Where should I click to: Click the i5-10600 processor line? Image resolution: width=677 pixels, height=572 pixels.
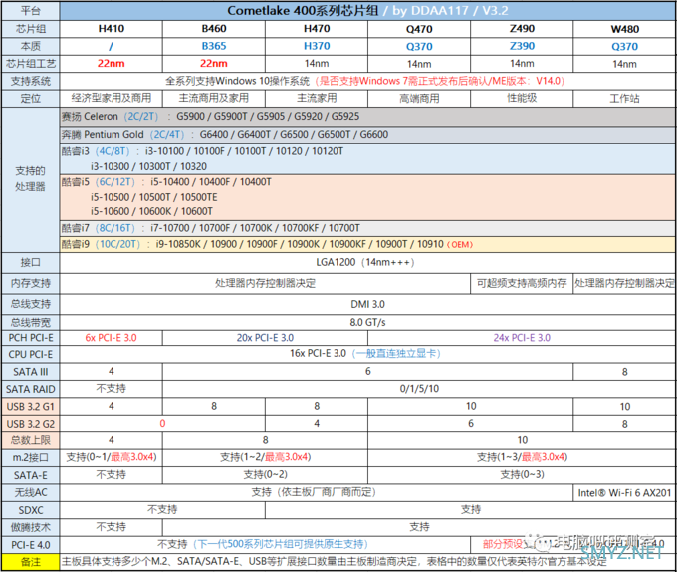[x=151, y=211]
